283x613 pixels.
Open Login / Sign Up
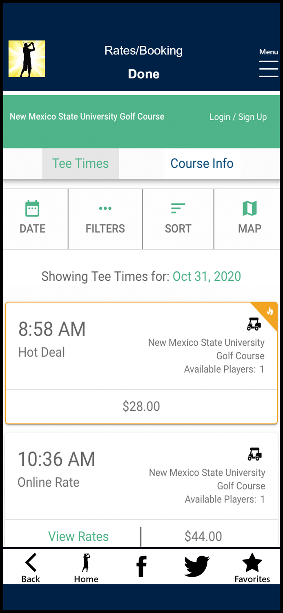point(238,117)
